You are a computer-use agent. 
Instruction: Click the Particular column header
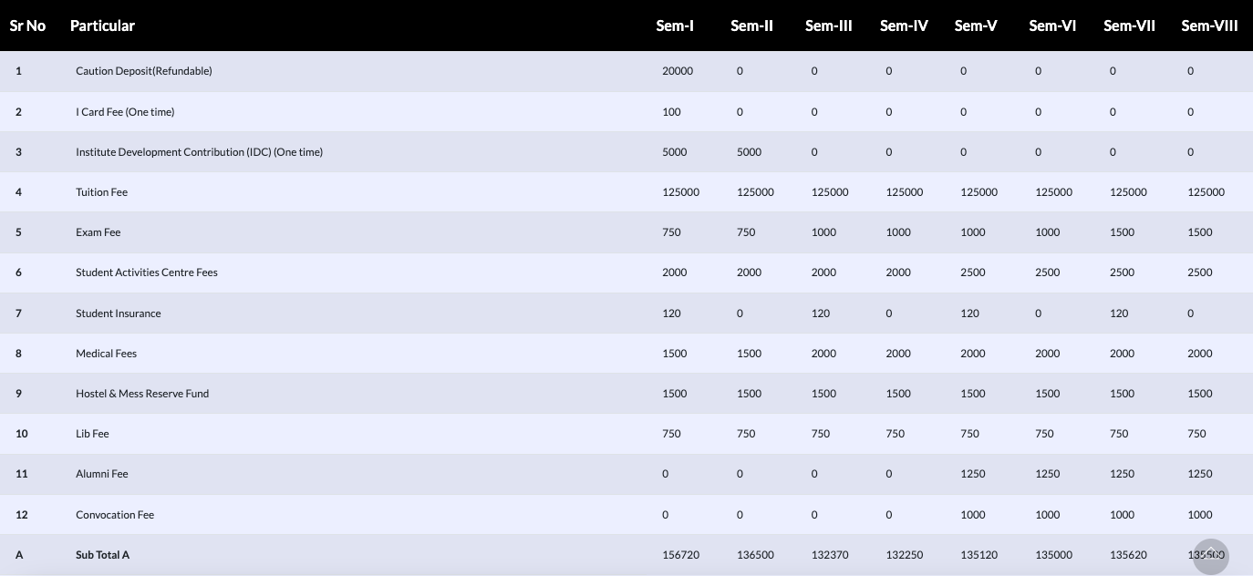tap(103, 26)
